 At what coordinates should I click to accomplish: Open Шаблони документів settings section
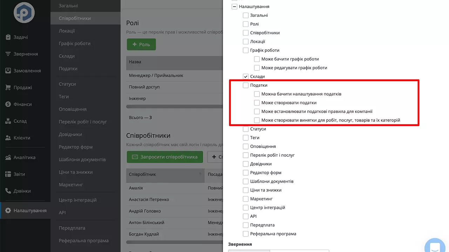pos(82,159)
